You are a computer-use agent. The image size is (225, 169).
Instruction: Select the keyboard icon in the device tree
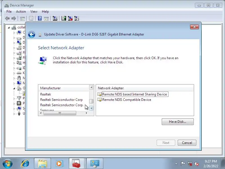pos(19,73)
